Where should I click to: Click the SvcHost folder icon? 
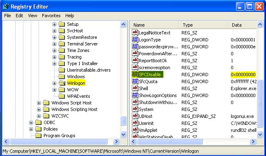62,31
